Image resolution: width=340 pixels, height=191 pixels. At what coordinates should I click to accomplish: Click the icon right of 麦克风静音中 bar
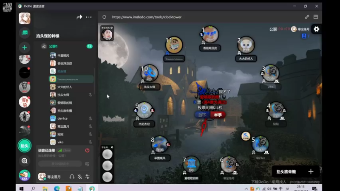[87, 164]
